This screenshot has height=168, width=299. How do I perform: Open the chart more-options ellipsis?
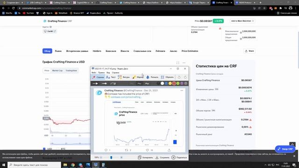[184, 63]
